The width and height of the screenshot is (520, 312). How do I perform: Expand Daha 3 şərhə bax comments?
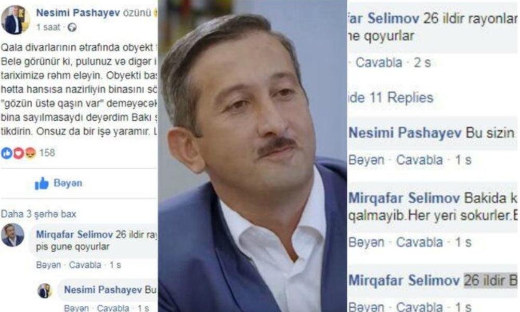[x=38, y=214]
